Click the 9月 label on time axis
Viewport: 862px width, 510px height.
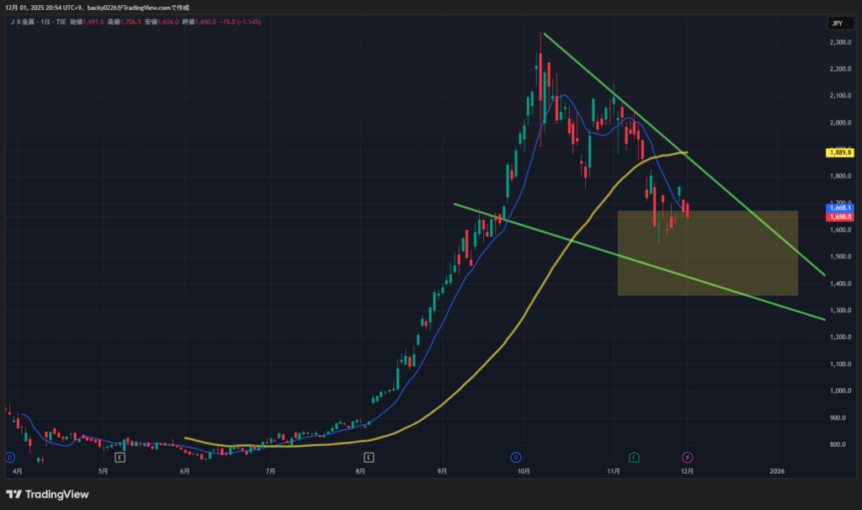[441, 471]
